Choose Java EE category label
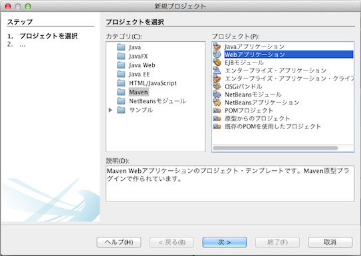Screen dimensions: 361x256 coord(140,74)
